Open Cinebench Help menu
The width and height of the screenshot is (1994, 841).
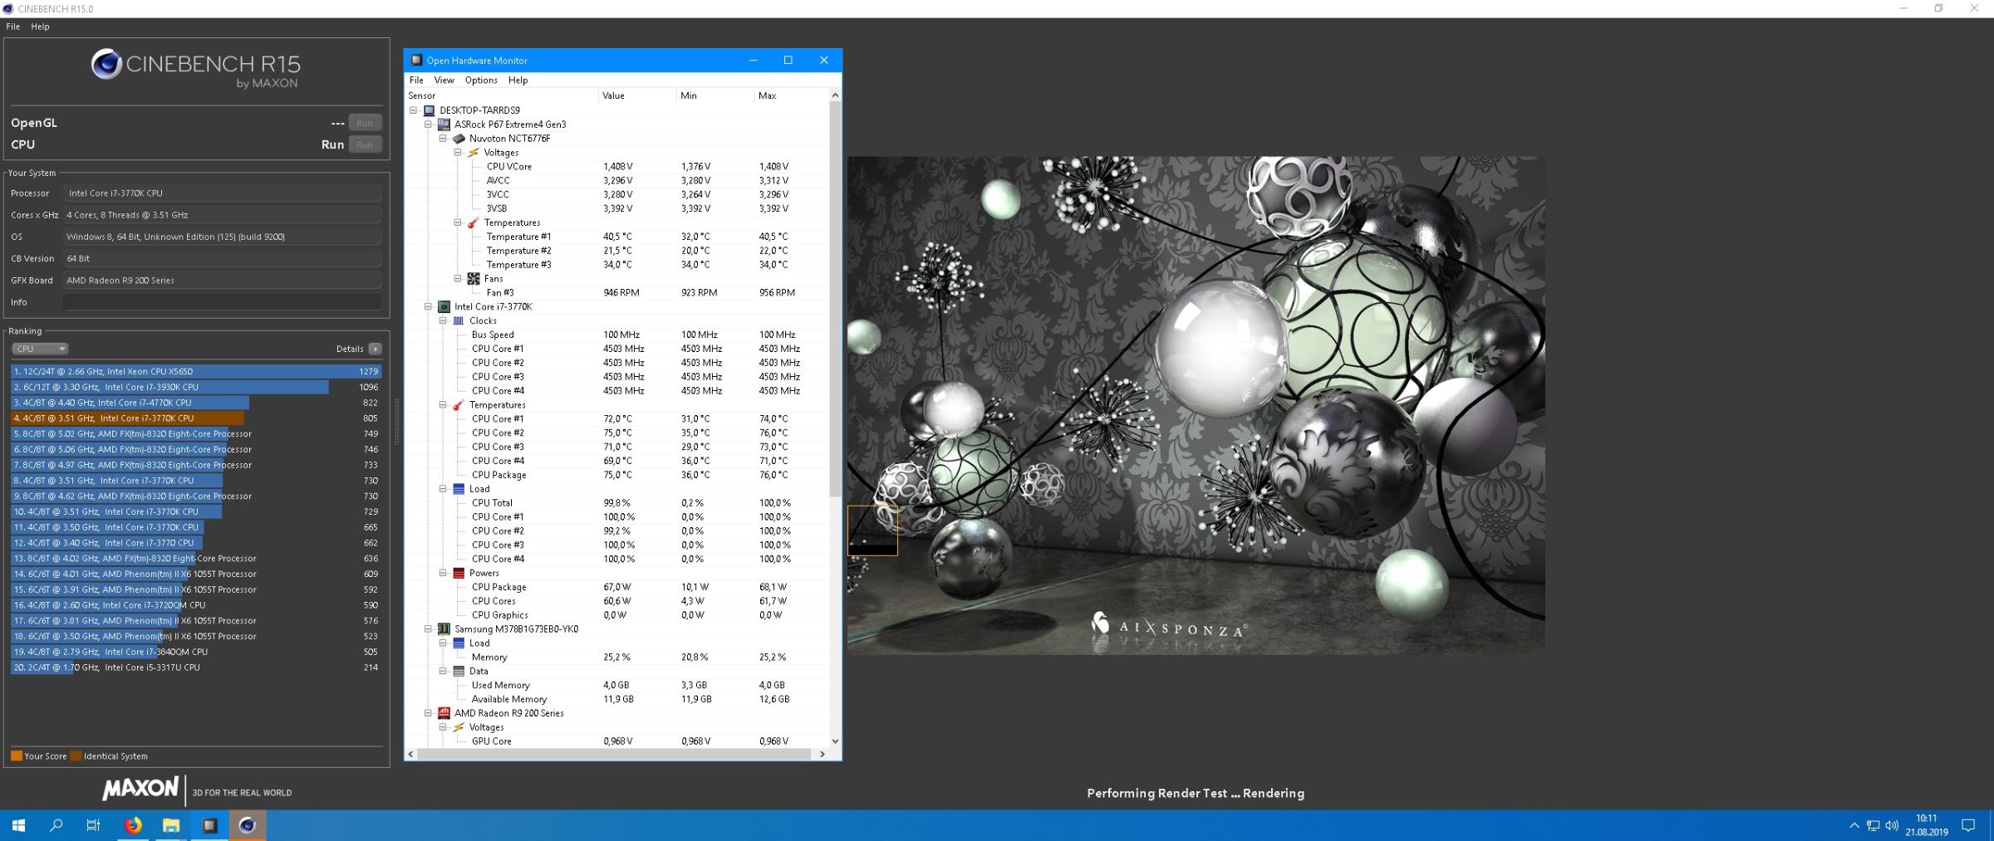pyautogui.click(x=40, y=27)
